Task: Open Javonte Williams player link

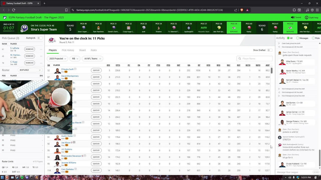Action: 69,162
